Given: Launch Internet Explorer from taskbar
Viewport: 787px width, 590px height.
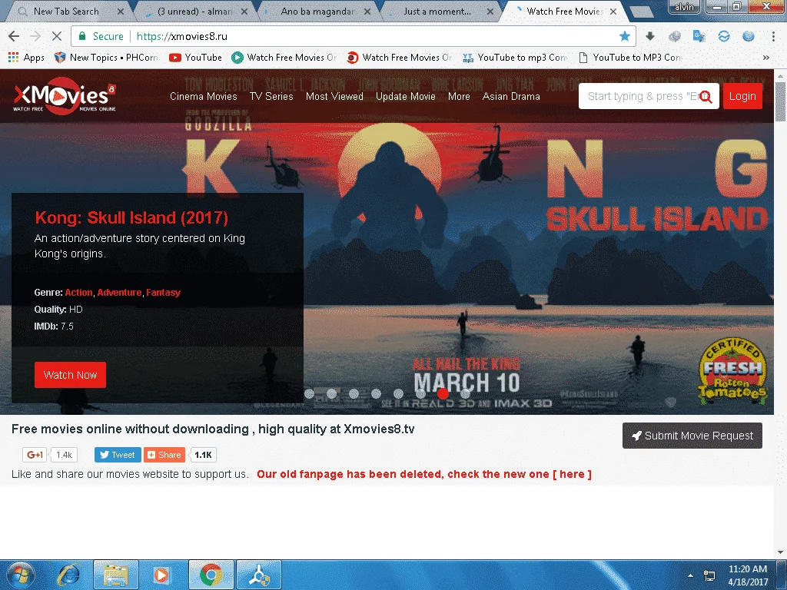Looking at the screenshot, I should tap(68, 575).
